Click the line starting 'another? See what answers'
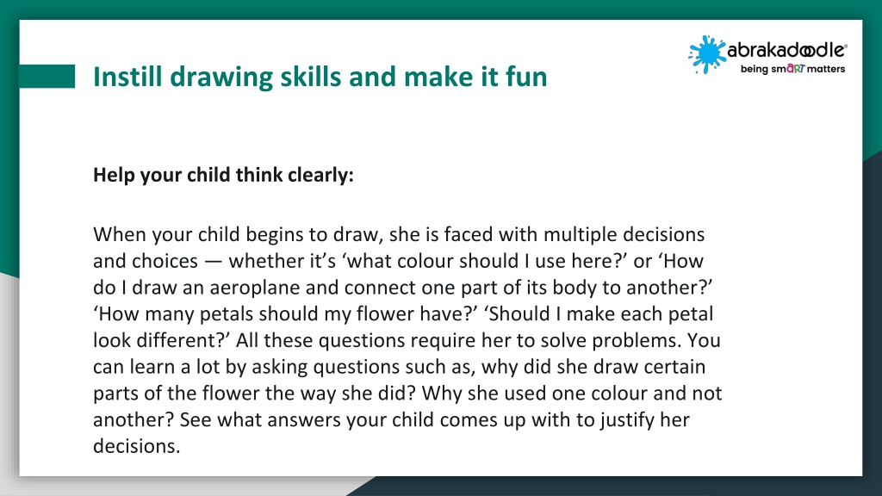The height and width of the screenshot is (496, 882). click(x=391, y=419)
